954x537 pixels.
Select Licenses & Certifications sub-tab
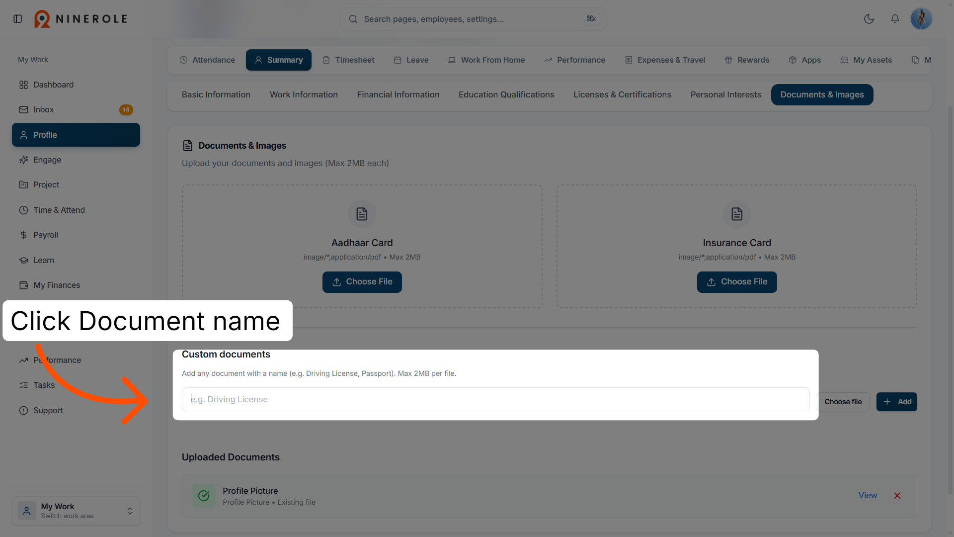[622, 94]
